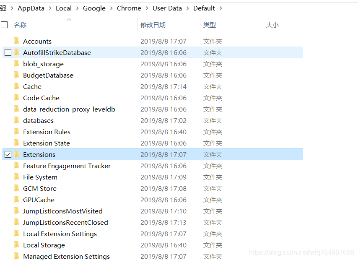Select the JumpListIconsRecentClosed folder name
Viewport: 358px width, 260px height.
click(65, 223)
